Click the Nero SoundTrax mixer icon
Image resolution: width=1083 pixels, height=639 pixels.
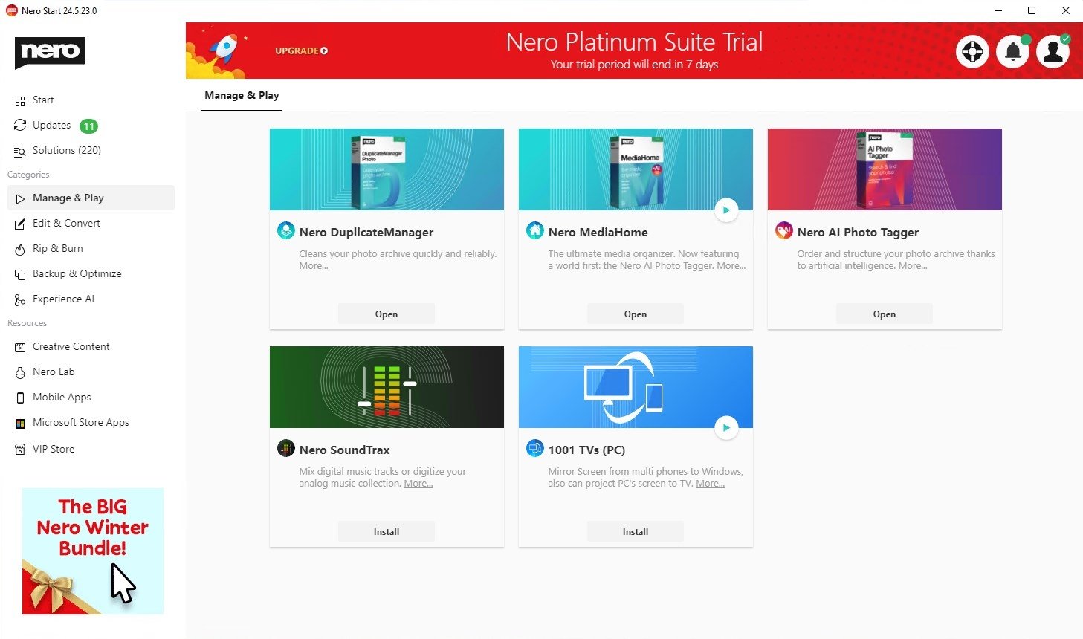286,448
